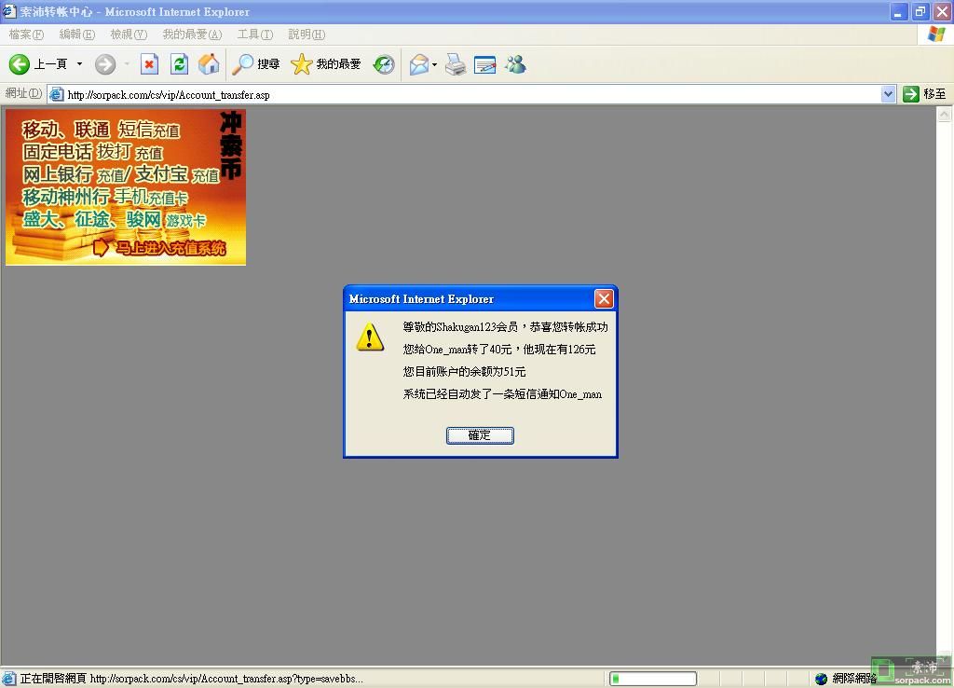Open the Search (搜尋) toolbar button

256,64
